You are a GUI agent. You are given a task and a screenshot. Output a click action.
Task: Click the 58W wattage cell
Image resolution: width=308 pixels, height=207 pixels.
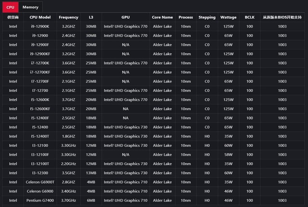tap(228, 155)
